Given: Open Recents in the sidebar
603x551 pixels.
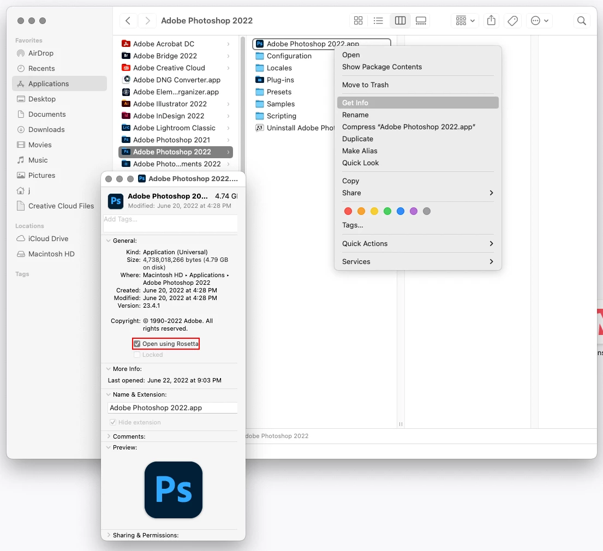Looking at the screenshot, I should click(x=59, y=68).
